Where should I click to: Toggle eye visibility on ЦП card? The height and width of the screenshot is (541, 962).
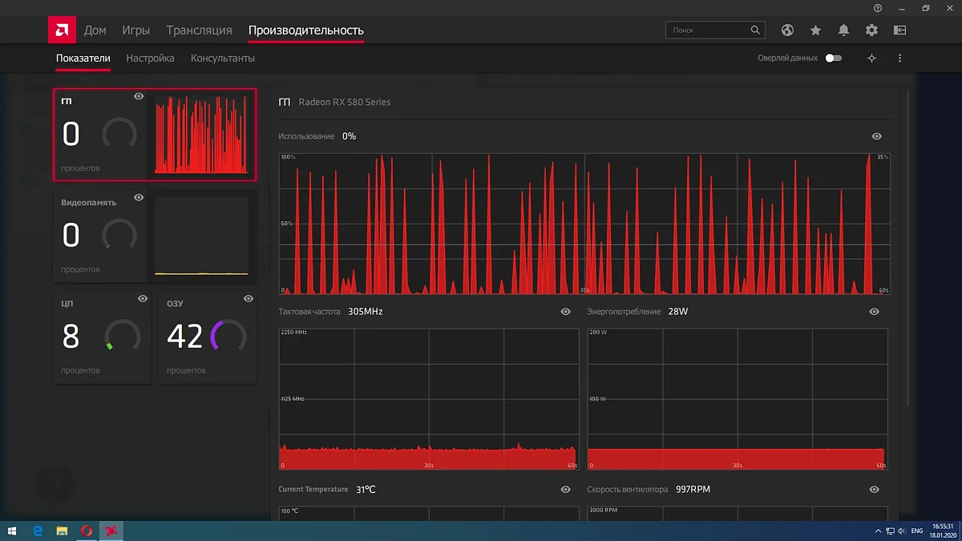(143, 299)
